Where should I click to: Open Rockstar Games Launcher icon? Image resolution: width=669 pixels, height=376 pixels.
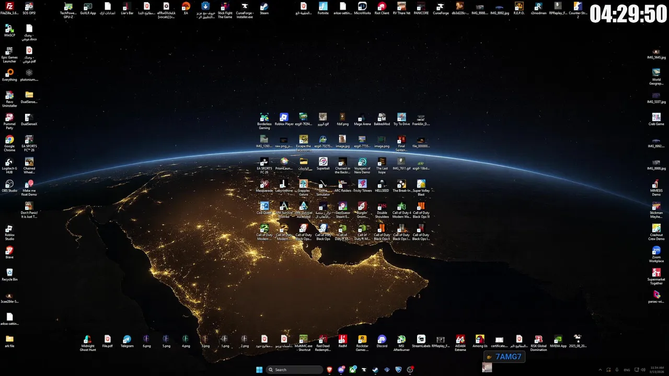click(362, 343)
